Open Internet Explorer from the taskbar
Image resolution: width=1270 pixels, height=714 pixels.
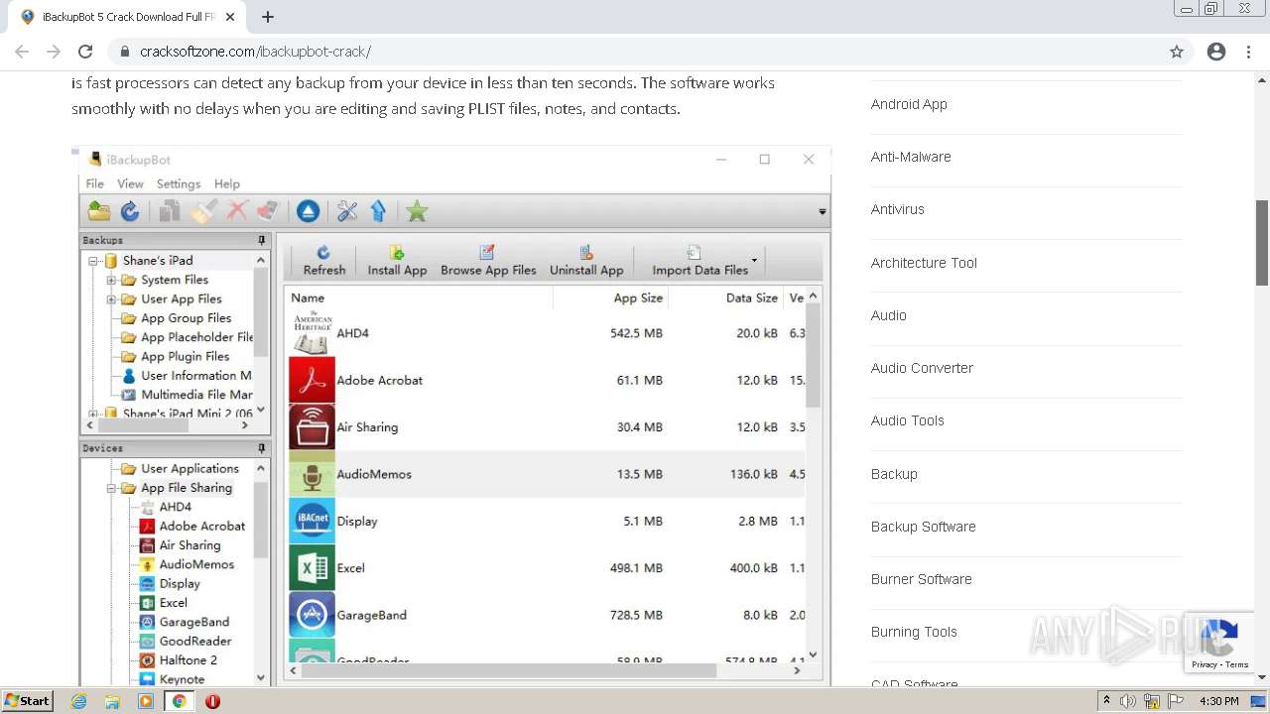[78, 701]
